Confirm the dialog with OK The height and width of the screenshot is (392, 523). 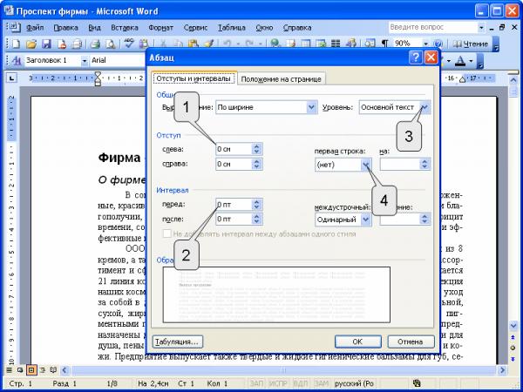[x=357, y=341]
